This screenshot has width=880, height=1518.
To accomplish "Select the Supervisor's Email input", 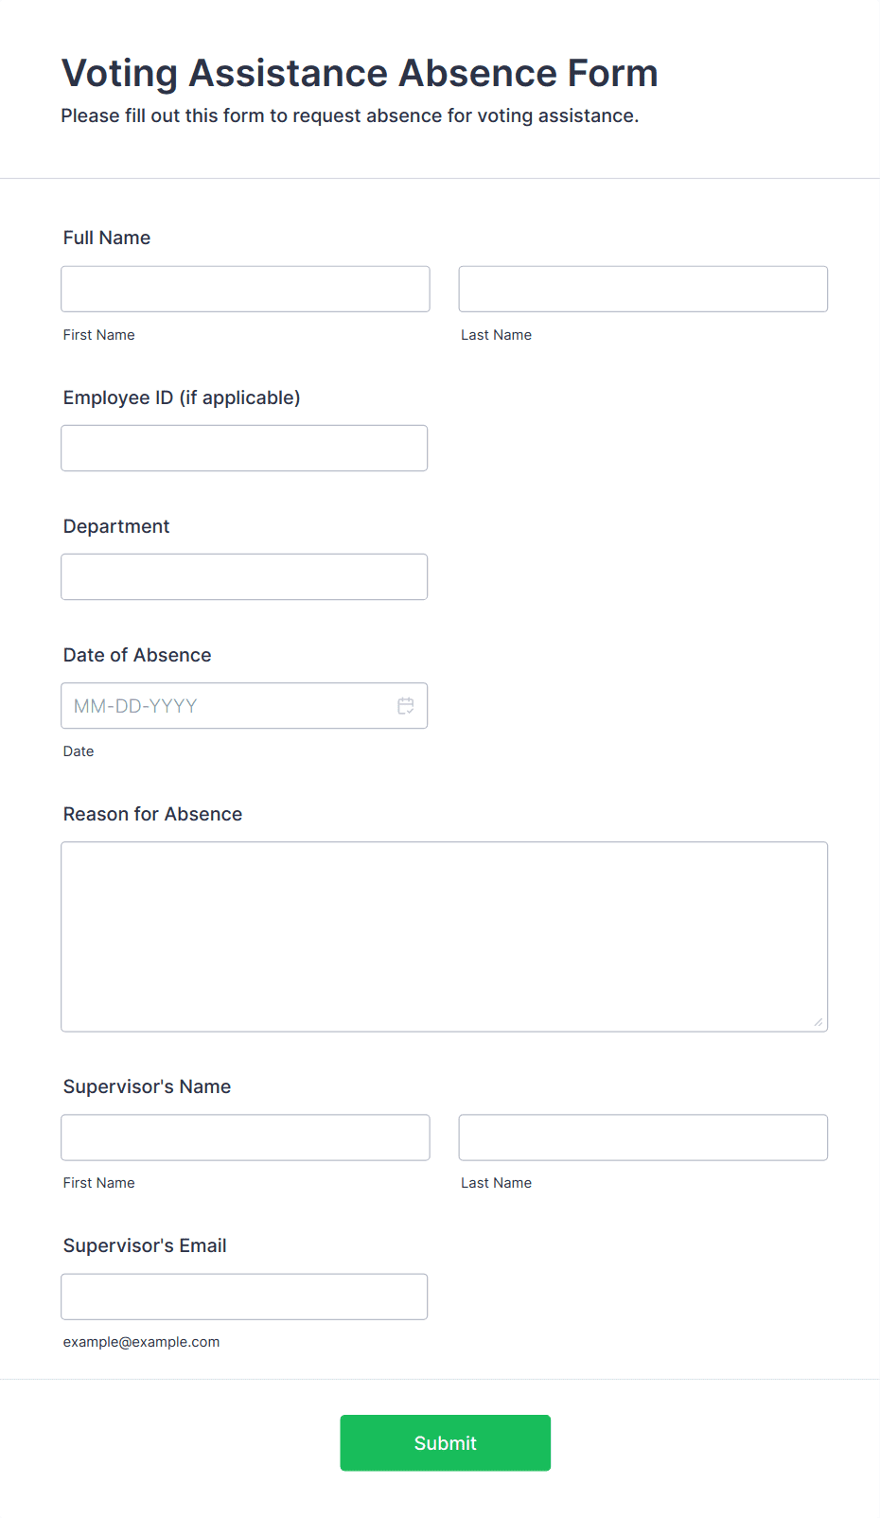I will click(x=244, y=1297).
